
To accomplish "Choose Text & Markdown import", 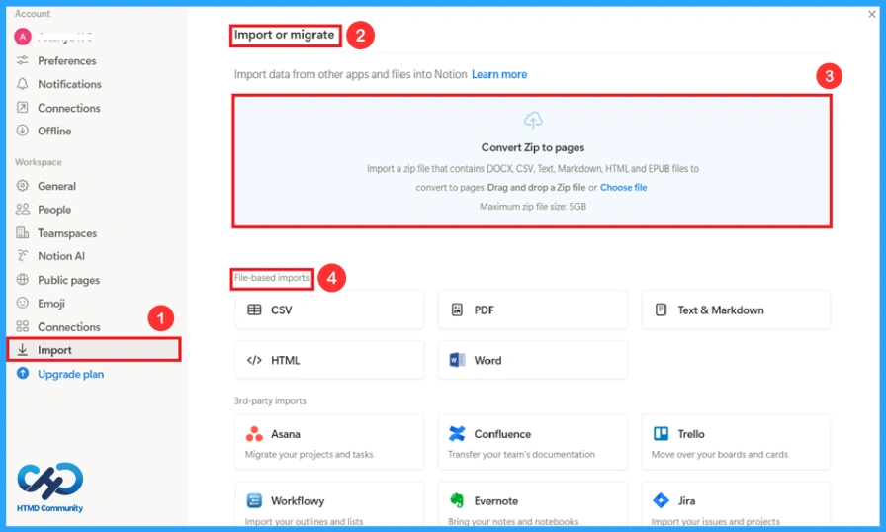I will [x=737, y=310].
